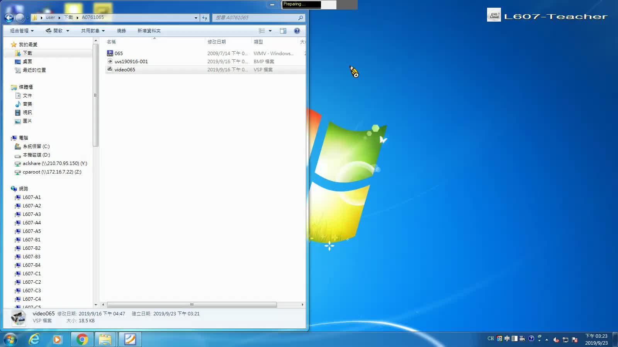Click the user breadcrumb segment
This screenshot has width=618, height=347.
coord(51,17)
